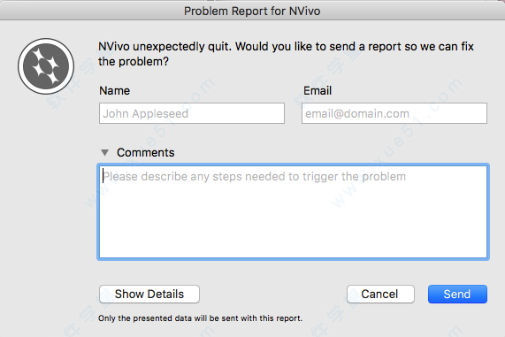Click the Email label
This screenshot has height=337, width=505.
tap(318, 90)
